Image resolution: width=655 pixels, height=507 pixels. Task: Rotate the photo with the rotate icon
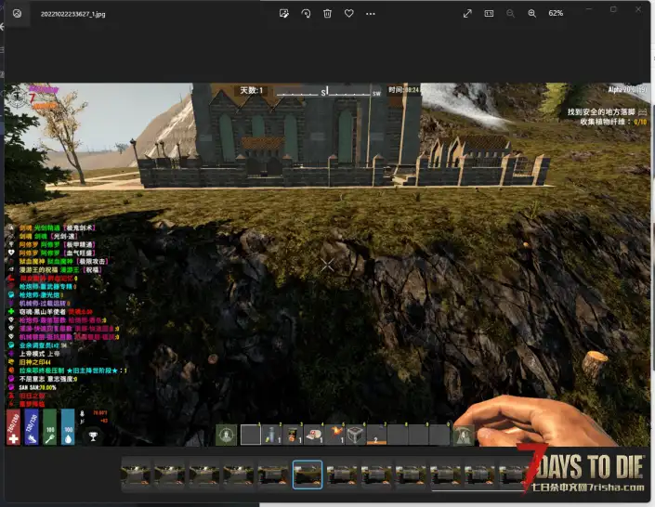[x=306, y=14]
